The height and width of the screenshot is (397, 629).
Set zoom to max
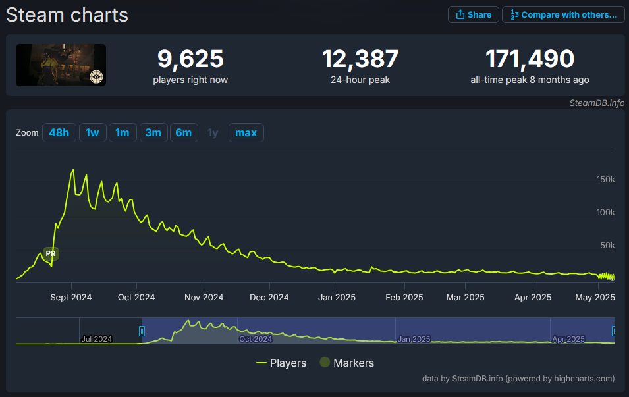(x=246, y=133)
